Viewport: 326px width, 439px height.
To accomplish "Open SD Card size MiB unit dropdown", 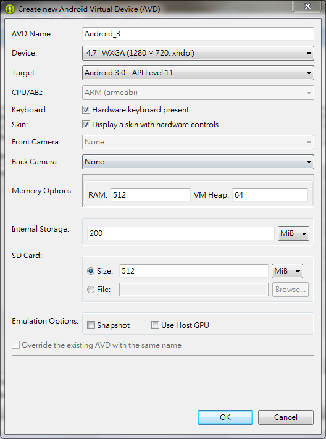I will coord(287,271).
